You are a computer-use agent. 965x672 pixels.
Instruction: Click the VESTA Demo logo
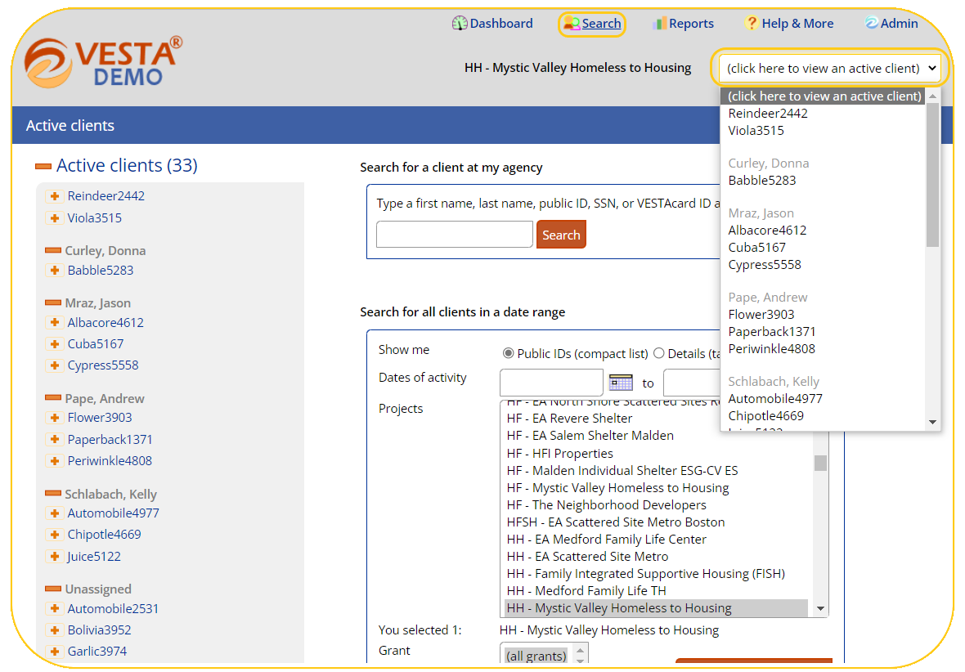point(103,62)
